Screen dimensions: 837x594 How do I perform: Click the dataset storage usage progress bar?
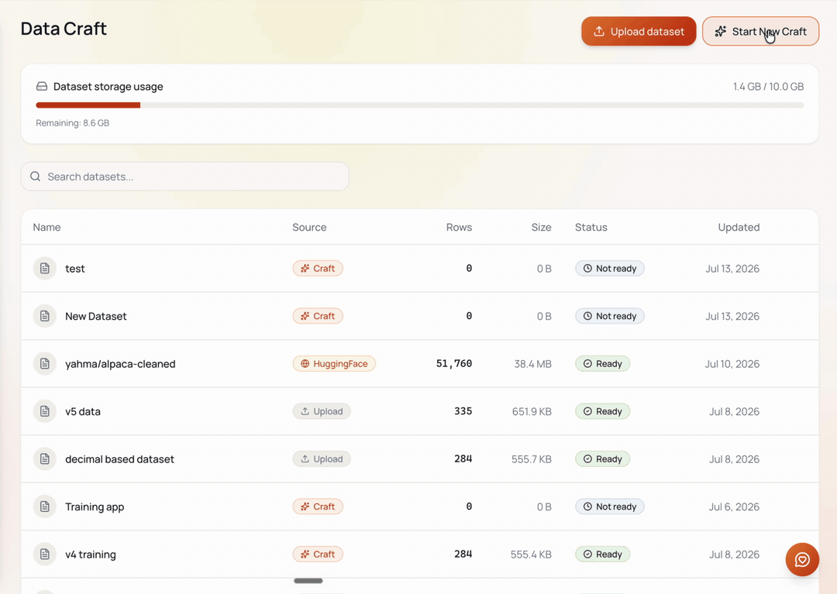coord(419,105)
